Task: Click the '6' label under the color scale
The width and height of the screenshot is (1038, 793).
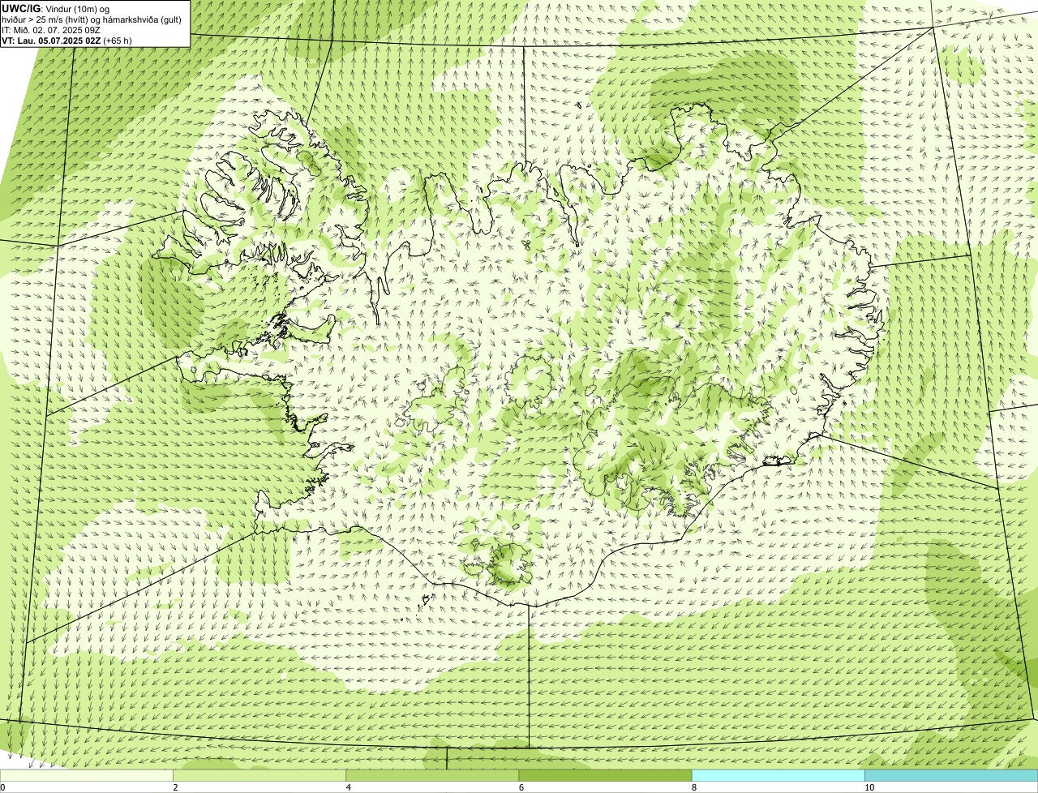Action: (x=521, y=787)
